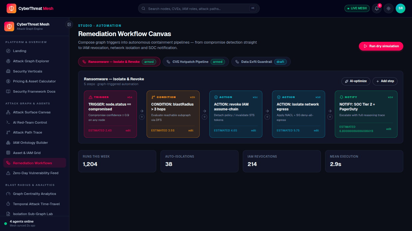Click the Temporal Attack Time-Travel timer icon
The width and height of the screenshot is (412, 231).
coord(8,204)
